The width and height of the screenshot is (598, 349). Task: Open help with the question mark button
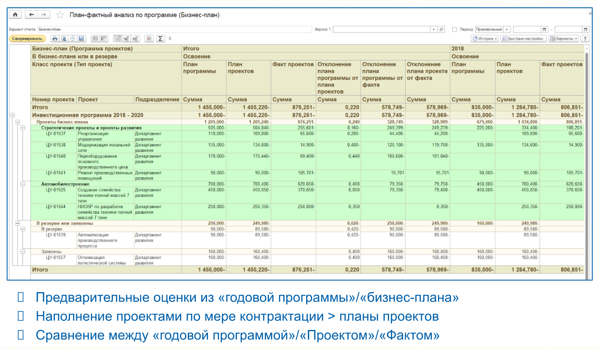585,38
